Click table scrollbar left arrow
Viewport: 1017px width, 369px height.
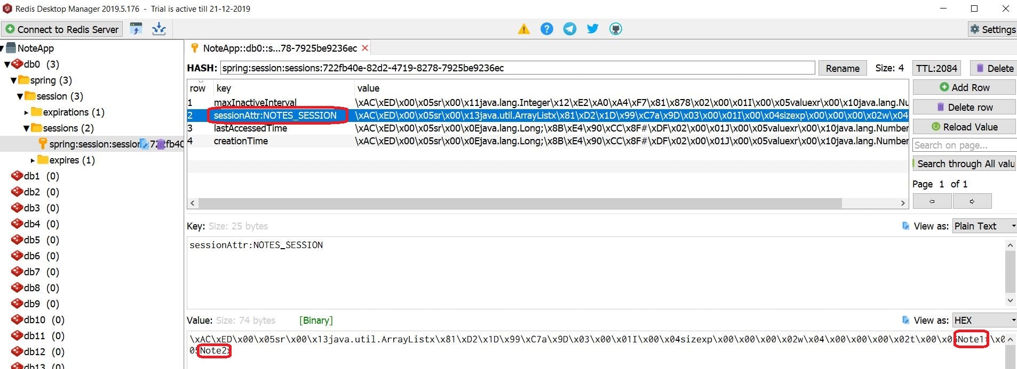(193, 203)
